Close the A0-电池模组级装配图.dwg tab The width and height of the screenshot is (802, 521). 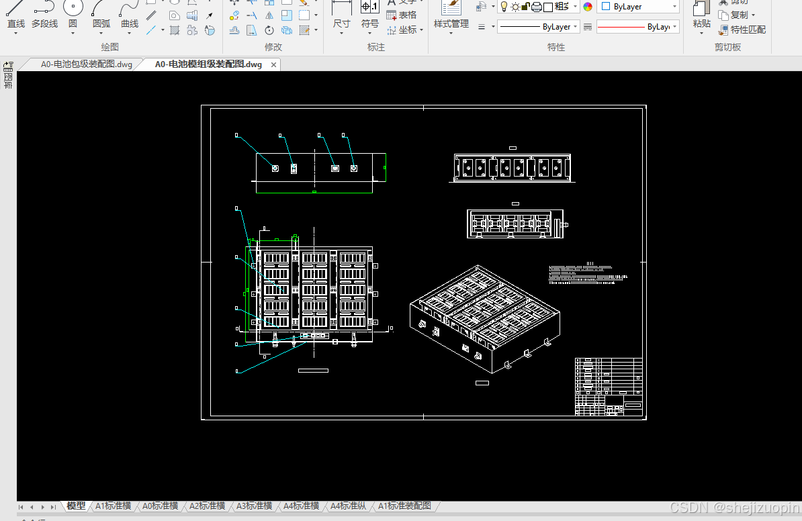(x=273, y=65)
